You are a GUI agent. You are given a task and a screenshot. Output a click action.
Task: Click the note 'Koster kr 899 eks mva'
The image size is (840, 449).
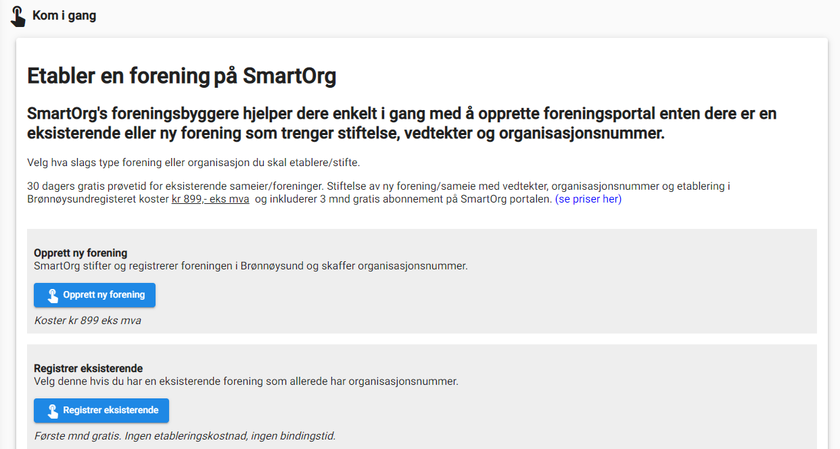point(87,321)
